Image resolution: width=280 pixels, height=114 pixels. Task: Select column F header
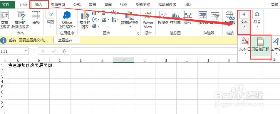coord(123,60)
